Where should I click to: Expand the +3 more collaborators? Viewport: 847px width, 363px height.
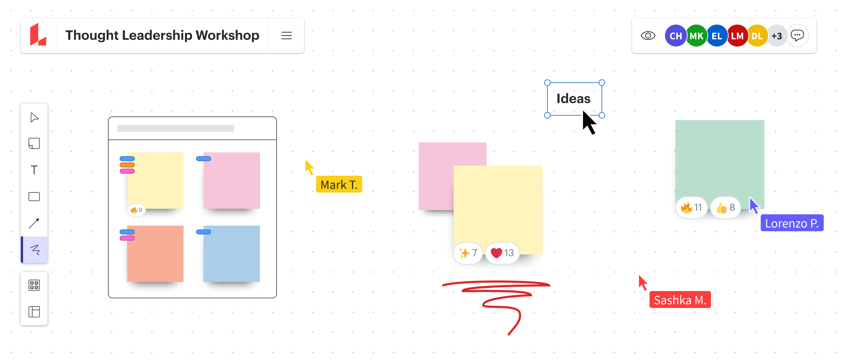(x=777, y=35)
